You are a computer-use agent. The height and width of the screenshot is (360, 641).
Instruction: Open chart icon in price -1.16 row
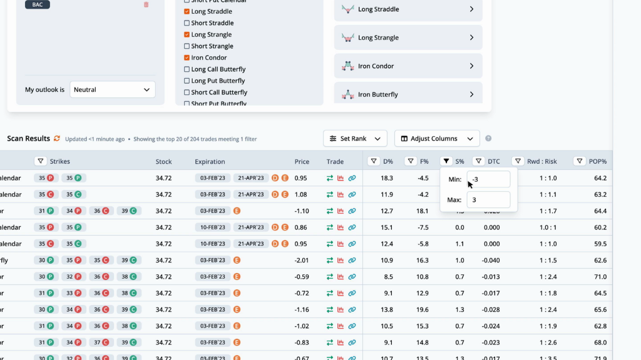coord(341,309)
